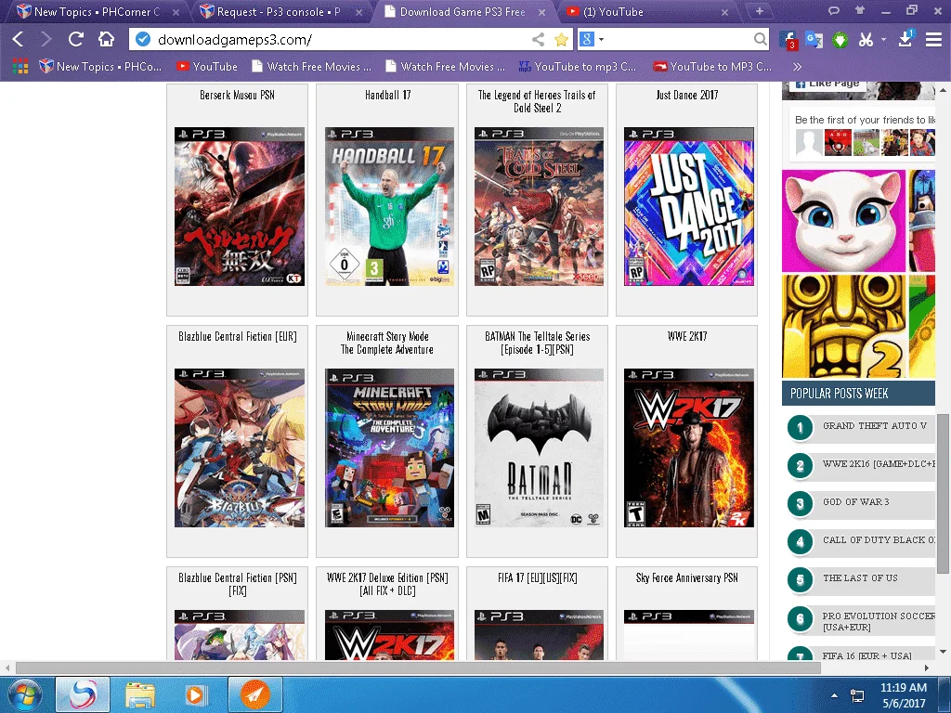The height and width of the screenshot is (713, 951).
Task: Show more bookmarks with the chevron
Action: pos(797,67)
